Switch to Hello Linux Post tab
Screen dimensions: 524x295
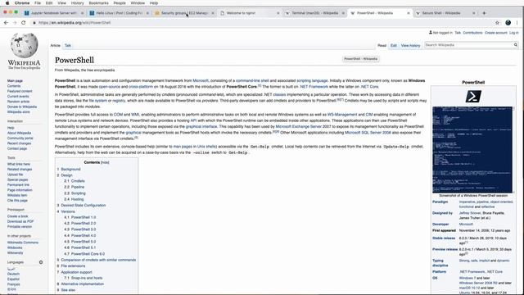click(x=119, y=13)
